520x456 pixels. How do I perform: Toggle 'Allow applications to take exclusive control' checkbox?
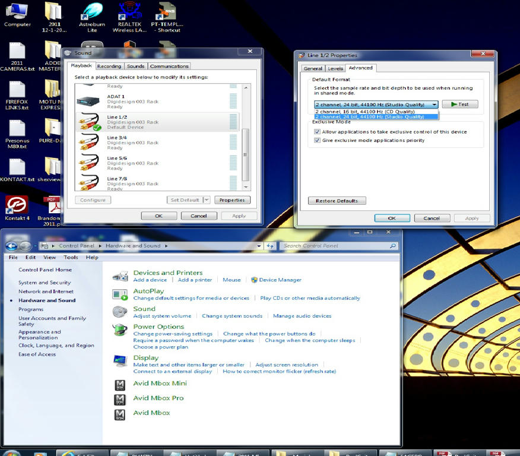[x=317, y=132]
